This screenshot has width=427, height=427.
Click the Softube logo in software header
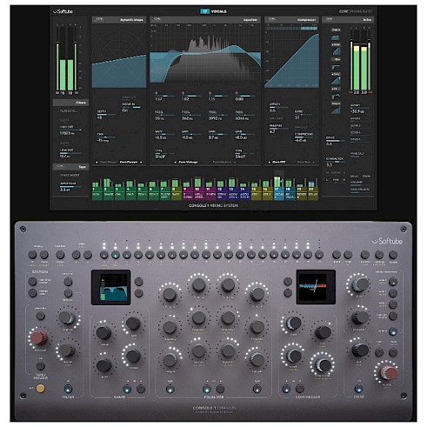[x=63, y=11]
